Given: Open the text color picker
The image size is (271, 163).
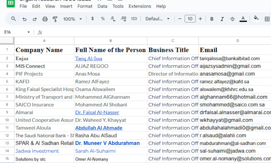Looking at the screenshot, I should pos(243,19).
